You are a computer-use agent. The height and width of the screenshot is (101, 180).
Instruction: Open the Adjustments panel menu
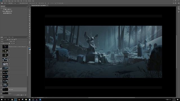pos(27,6)
